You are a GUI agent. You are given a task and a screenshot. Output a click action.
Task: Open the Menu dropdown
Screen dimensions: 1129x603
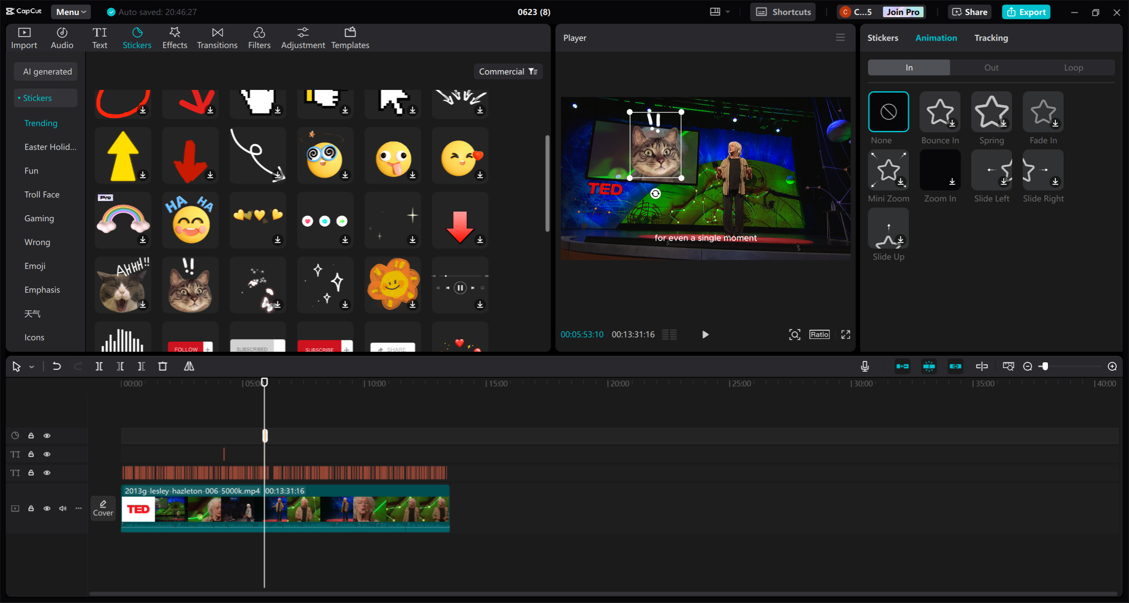pyautogui.click(x=71, y=12)
